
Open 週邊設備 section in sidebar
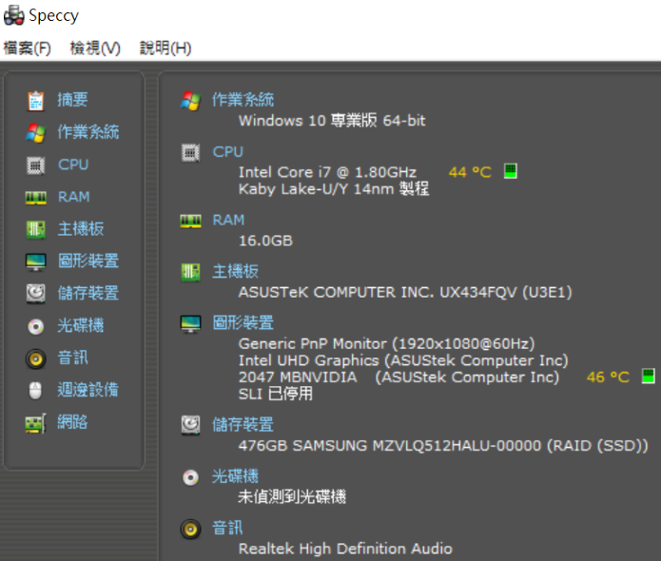[x=88, y=390]
